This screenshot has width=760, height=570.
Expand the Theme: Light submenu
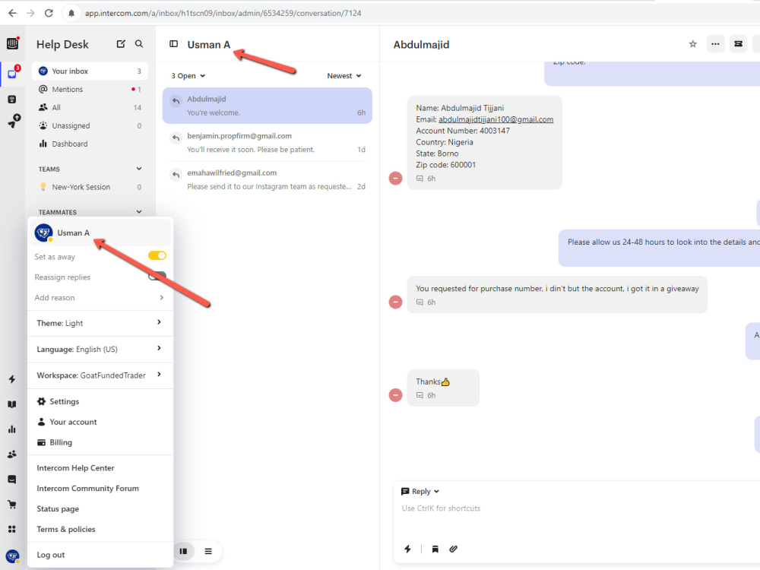pos(100,323)
